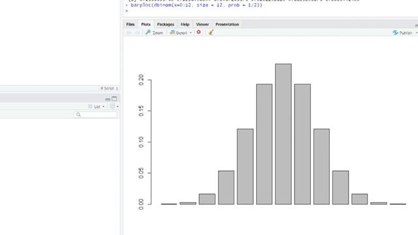Click the environment refresh icon

pyautogui.click(x=112, y=106)
